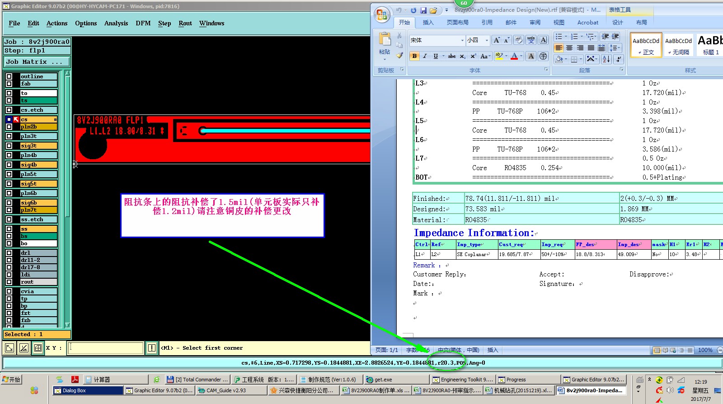This screenshot has height=404, width=723.
Task: Click the Job Matrix ... button
Action: [37, 62]
